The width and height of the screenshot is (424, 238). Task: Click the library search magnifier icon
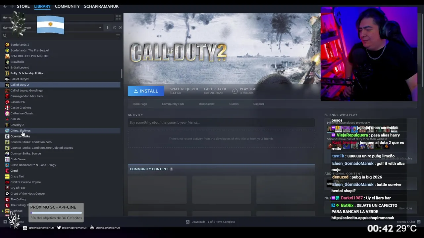5,36
